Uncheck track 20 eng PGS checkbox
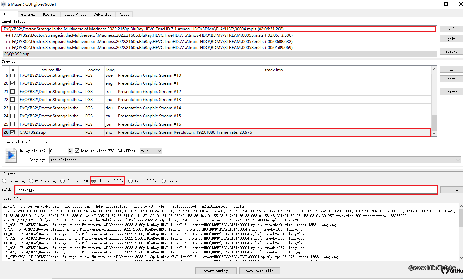The height and width of the screenshot is (279, 463). click(x=13, y=83)
